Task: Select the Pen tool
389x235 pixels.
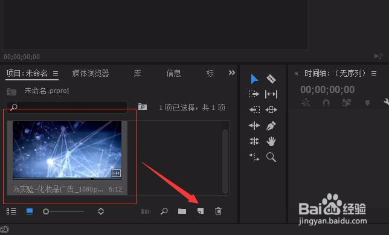Action: point(271,126)
